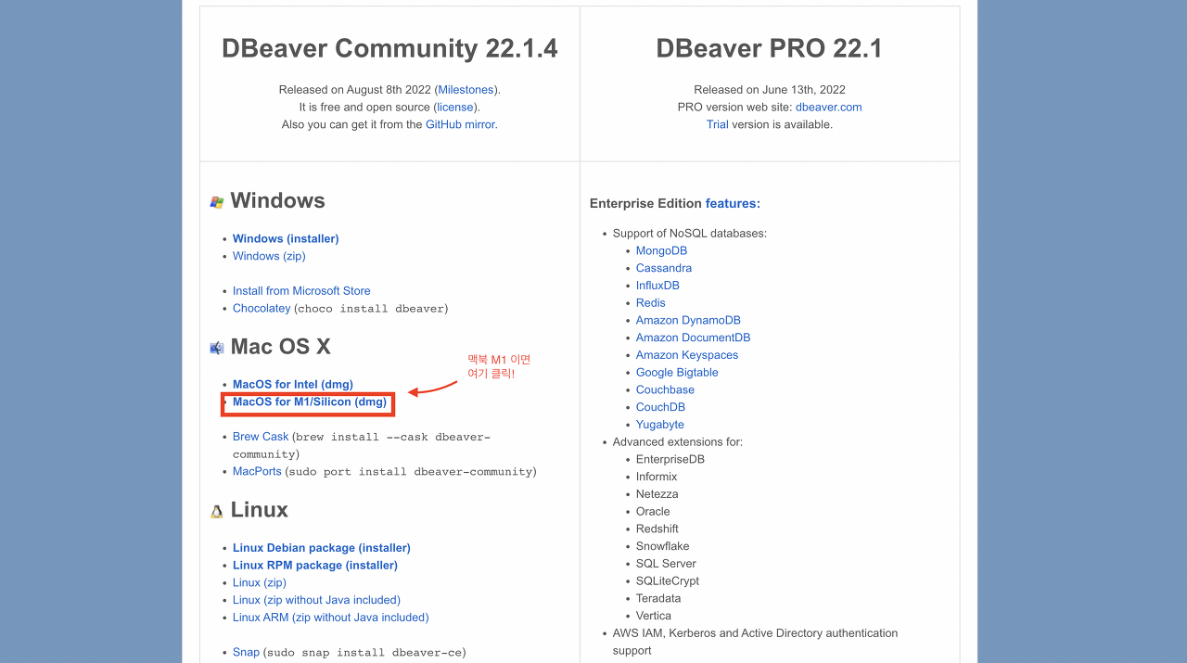Click the Windows logo icon
1187x663 pixels.
tap(217, 201)
